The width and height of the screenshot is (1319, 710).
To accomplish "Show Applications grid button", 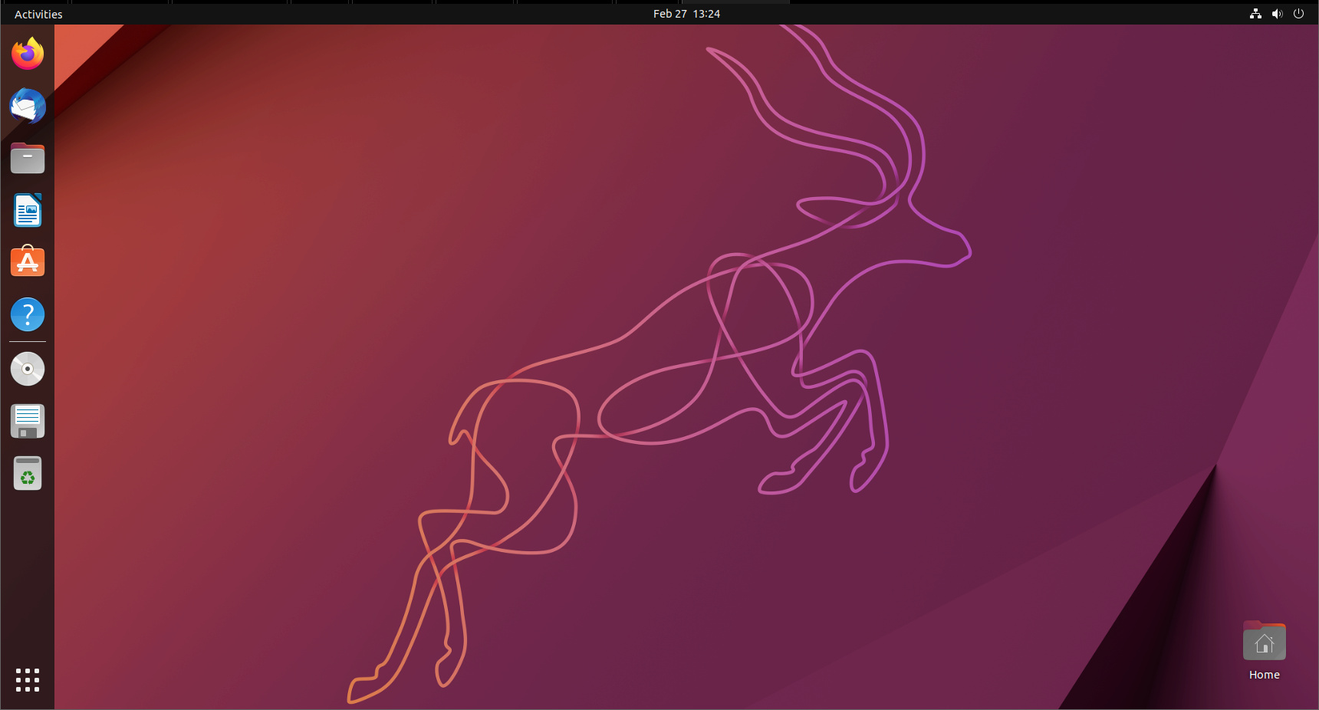I will point(28,680).
